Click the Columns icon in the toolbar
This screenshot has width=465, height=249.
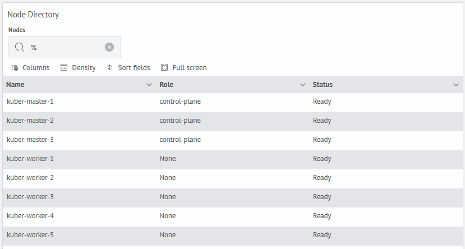click(15, 68)
